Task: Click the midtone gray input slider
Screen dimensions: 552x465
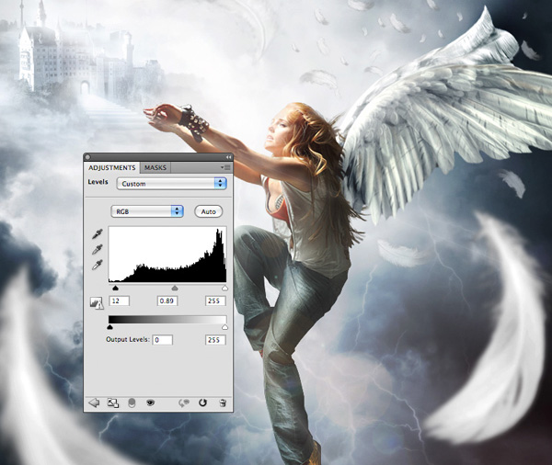Action: tap(175, 288)
